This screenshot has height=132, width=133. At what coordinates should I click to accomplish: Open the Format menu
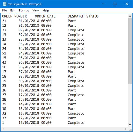24,10
